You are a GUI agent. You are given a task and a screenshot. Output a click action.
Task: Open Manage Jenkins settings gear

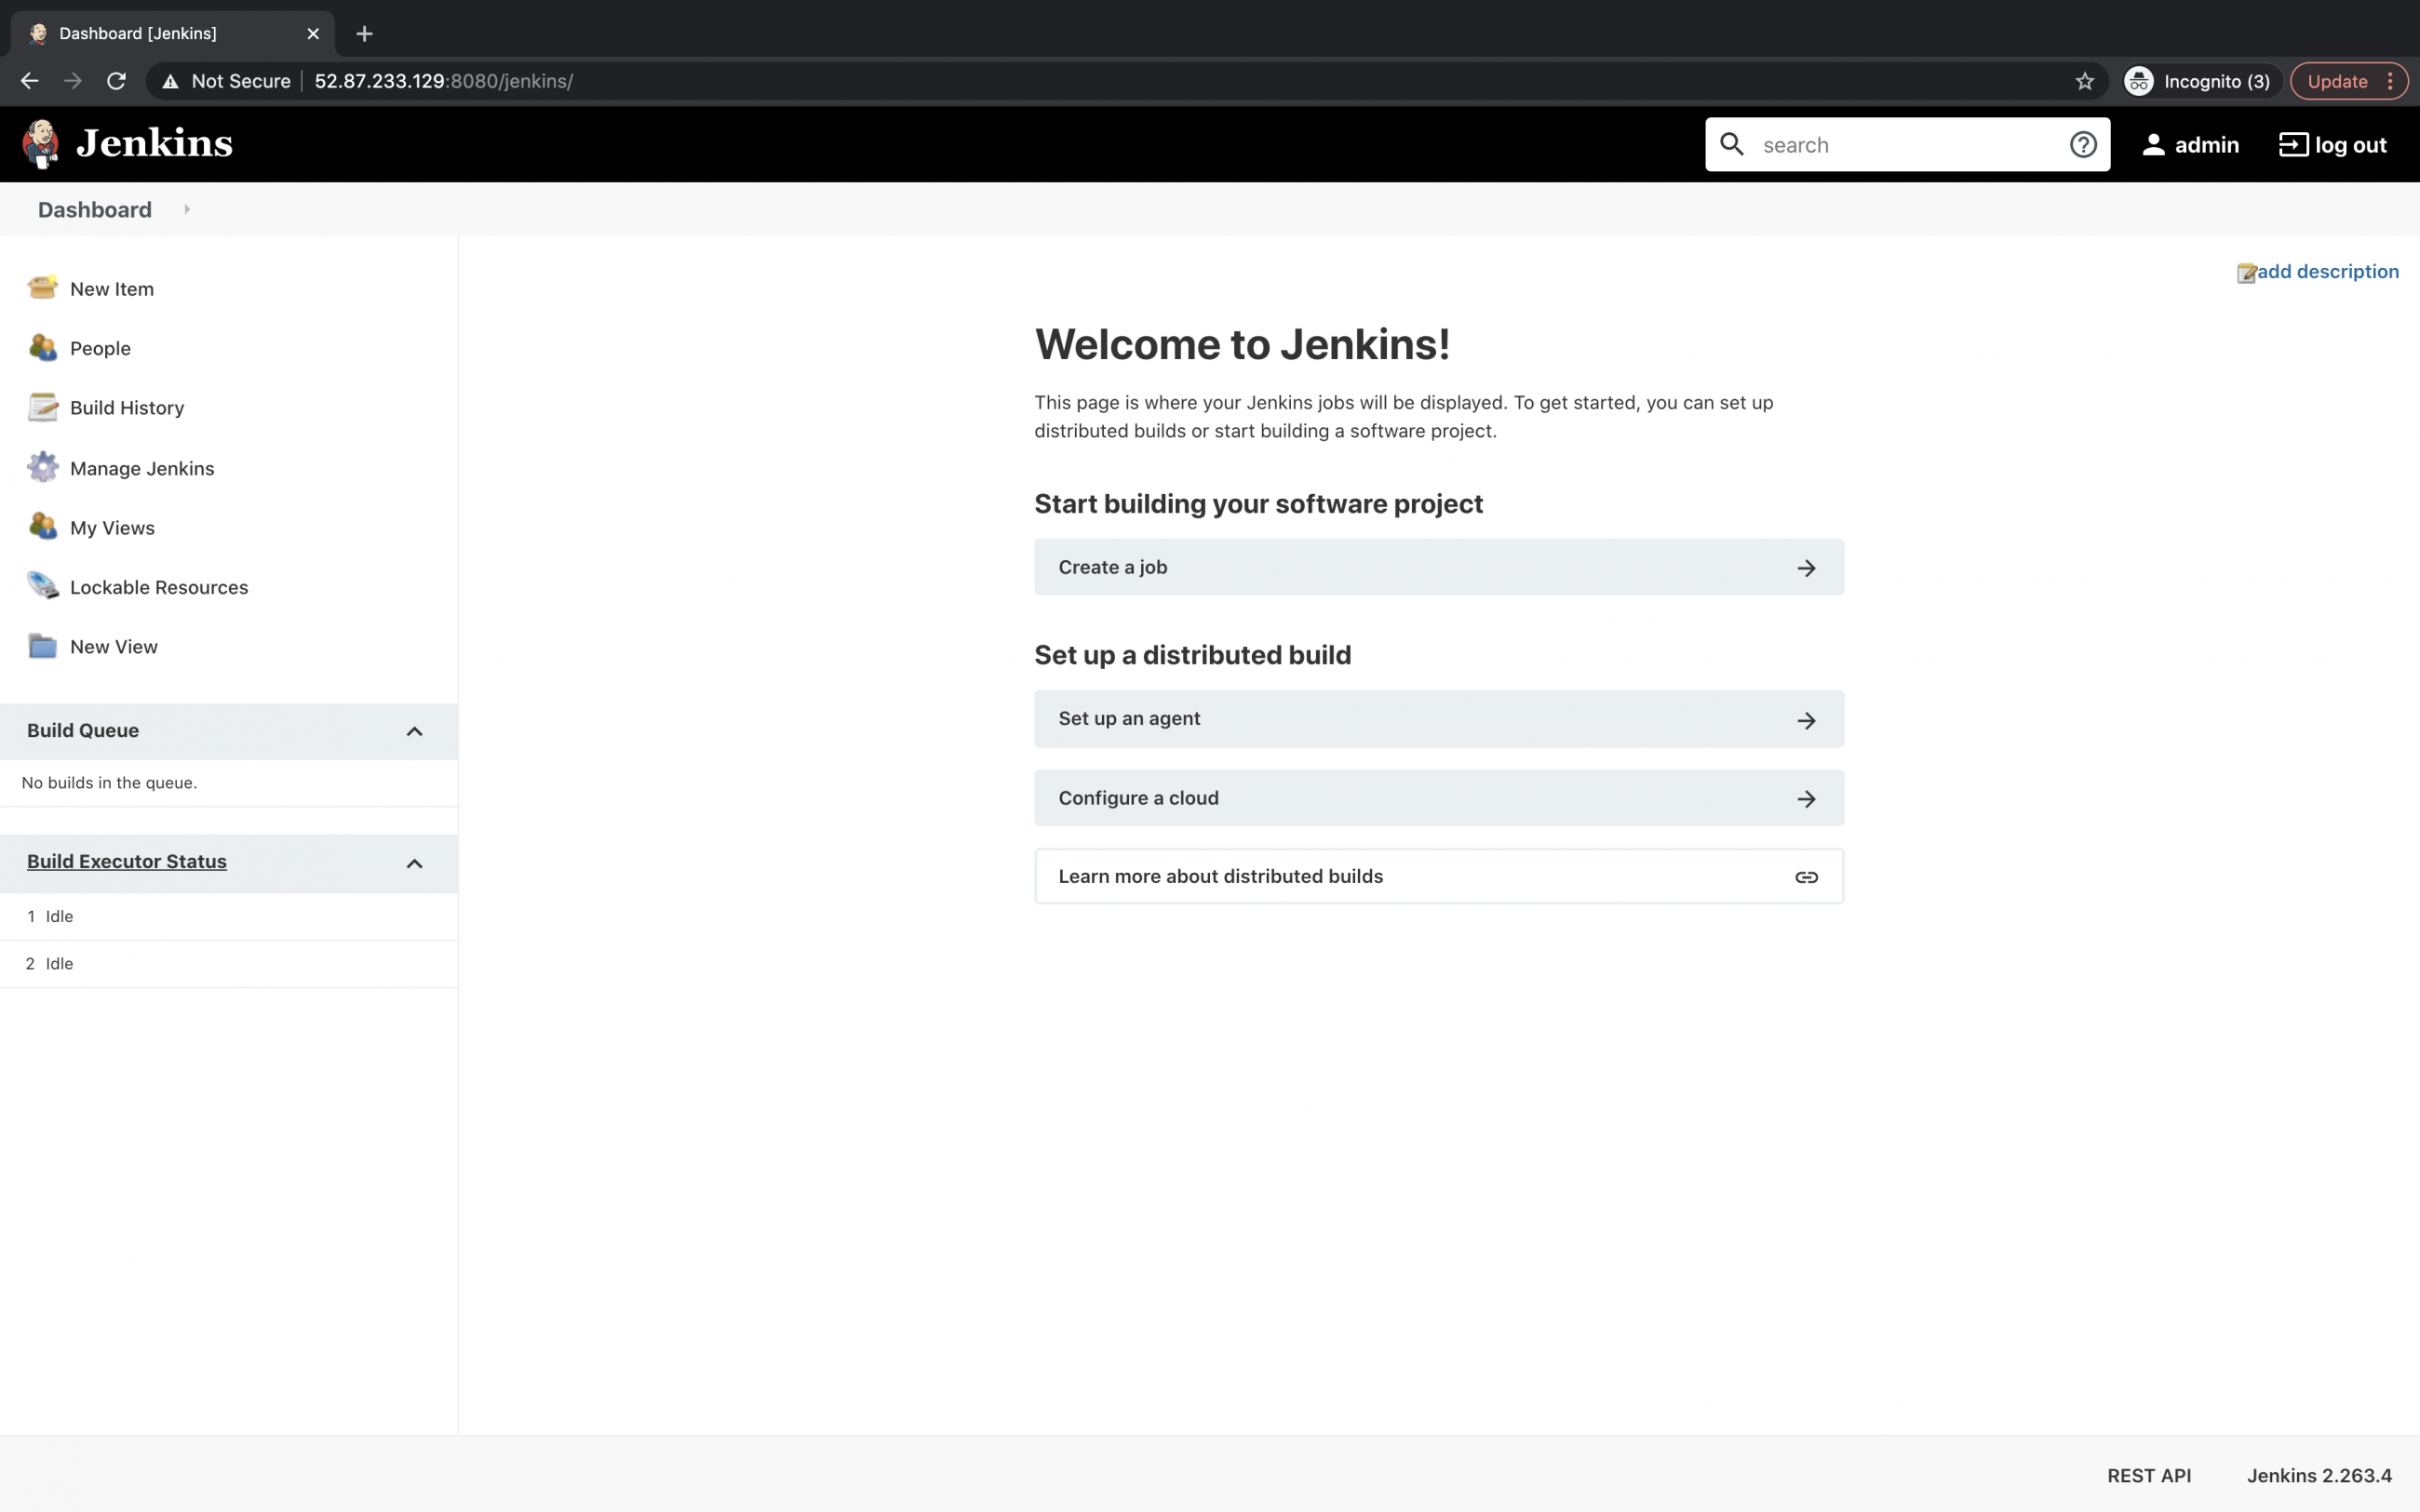coord(42,467)
